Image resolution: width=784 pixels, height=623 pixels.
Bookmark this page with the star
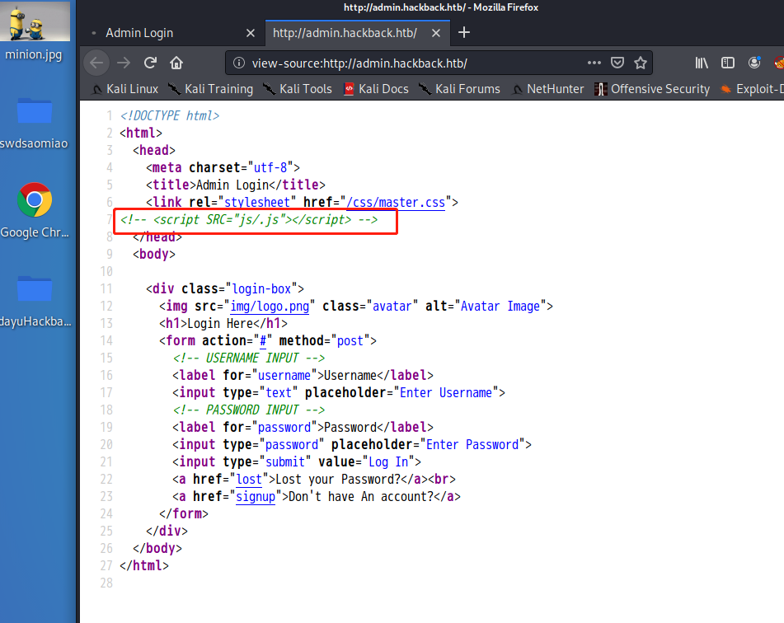click(641, 63)
